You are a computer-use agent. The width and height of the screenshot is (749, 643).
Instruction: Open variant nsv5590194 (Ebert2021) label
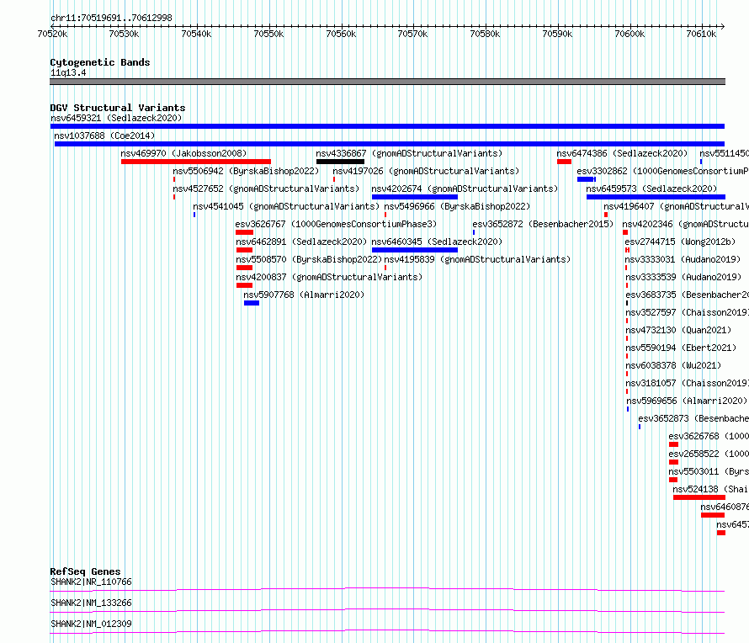681,348
